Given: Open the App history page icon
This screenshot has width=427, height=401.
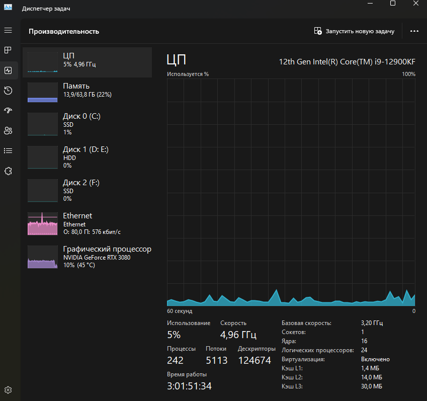Looking at the screenshot, I should pyautogui.click(x=8, y=91).
